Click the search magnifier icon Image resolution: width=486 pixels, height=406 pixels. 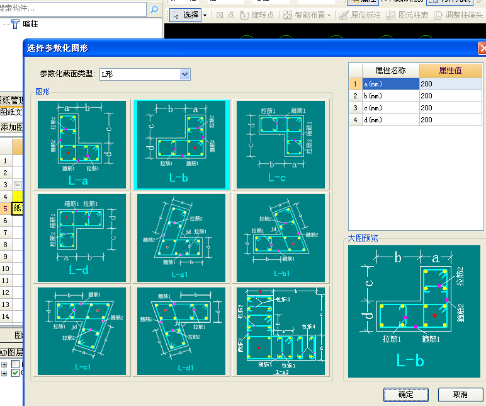point(154,9)
